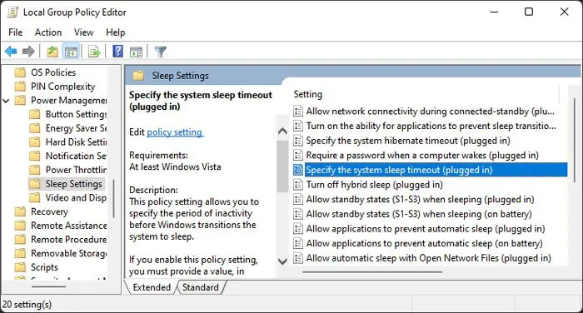The height and width of the screenshot is (313, 583).
Task: Select Specify the system sleep timeout (plugged in)
Action: (x=431, y=170)
